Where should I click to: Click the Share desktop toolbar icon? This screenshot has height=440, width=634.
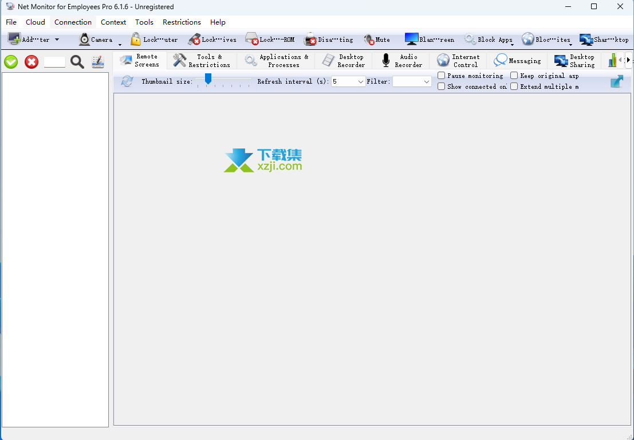[x=586, y=39]
